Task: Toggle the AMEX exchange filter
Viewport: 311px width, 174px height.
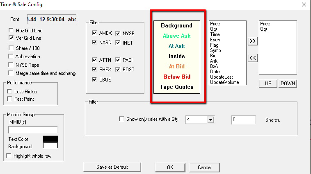Action: (x=95, y=34)
